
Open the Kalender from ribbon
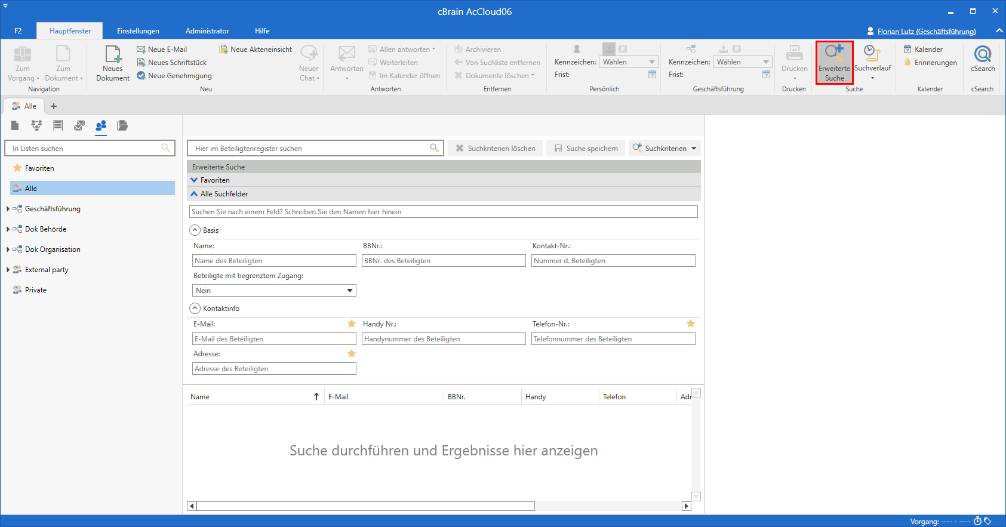click(923, 50)
